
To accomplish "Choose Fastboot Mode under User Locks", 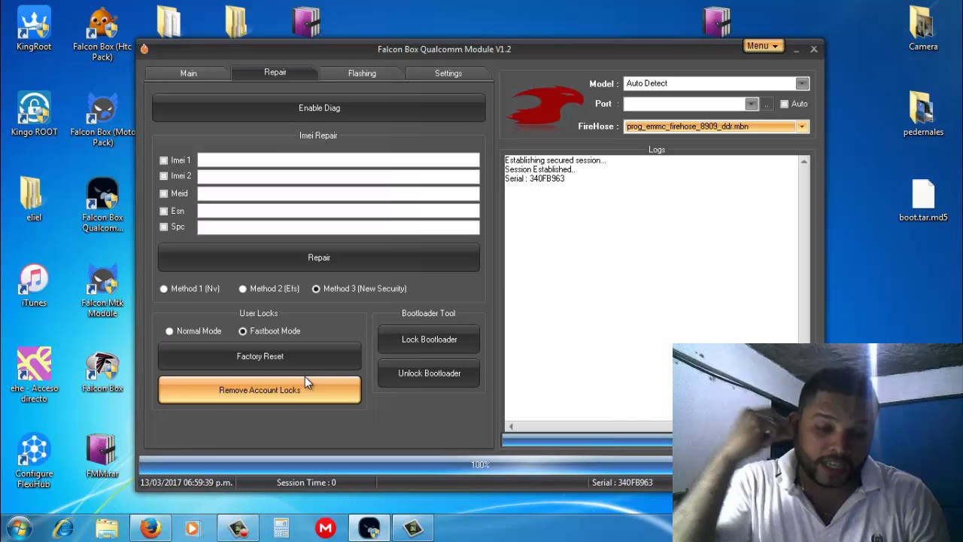I will [243, 331].
